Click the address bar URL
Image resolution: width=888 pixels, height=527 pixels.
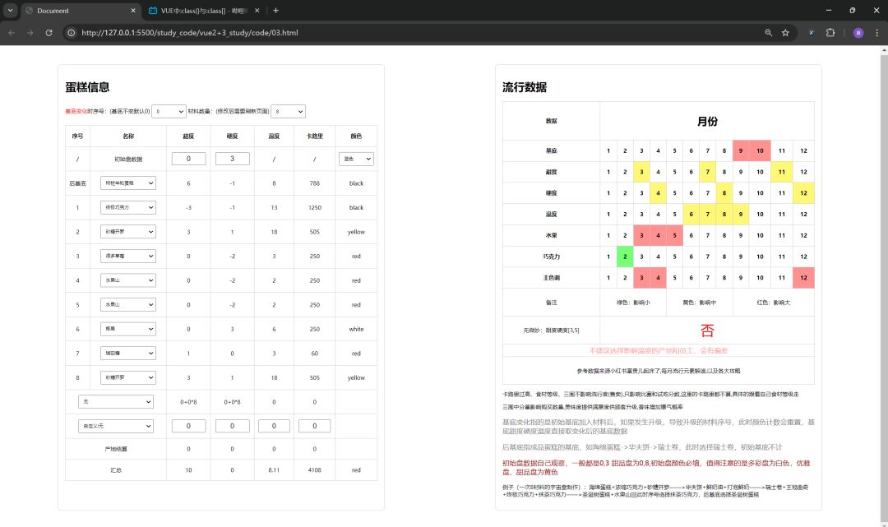click(190, 33)
